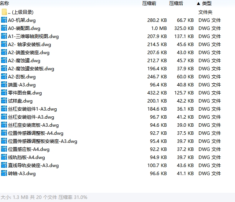Select file name 试样盘.dwg

pyautogui.click(x=20, y=101)
